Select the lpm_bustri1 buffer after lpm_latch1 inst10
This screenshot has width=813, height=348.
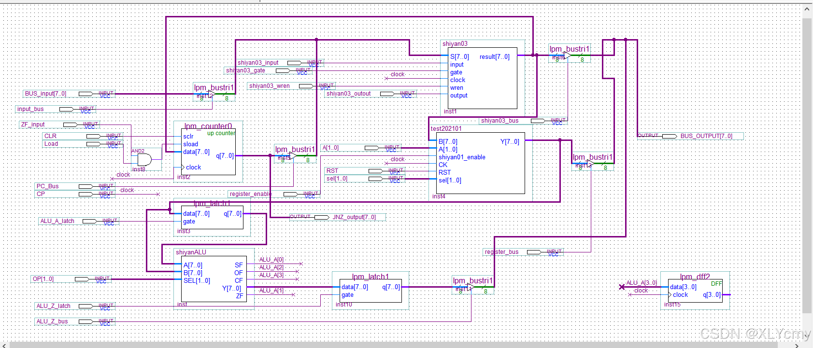point(470,287)
